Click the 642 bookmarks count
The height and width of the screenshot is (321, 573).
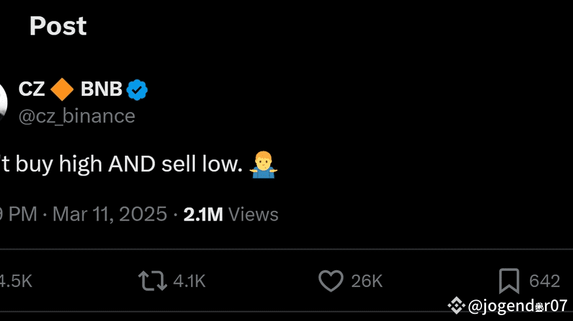coord(544,281)
